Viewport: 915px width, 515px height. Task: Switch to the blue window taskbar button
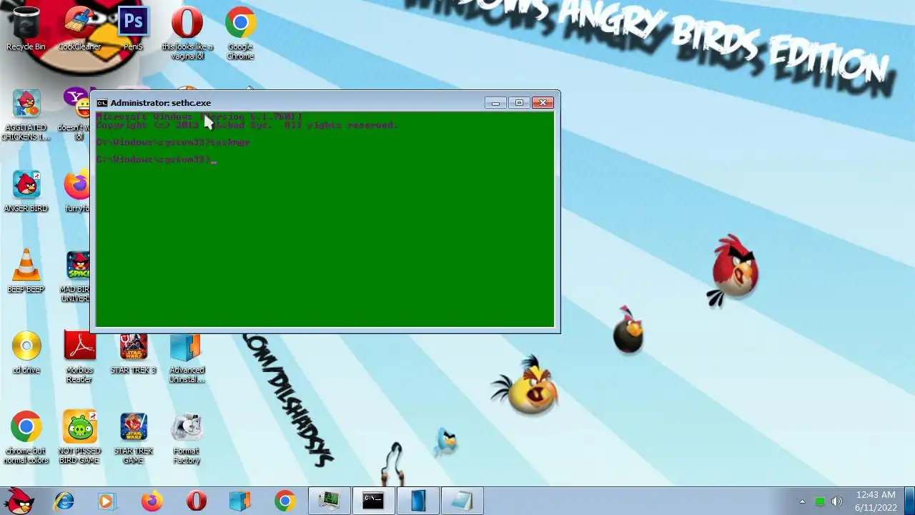click(x=418, y=501)
